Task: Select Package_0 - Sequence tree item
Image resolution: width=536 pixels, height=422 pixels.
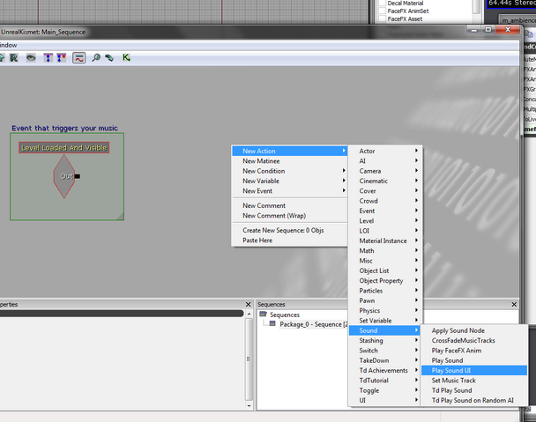Action: point(314,324)
